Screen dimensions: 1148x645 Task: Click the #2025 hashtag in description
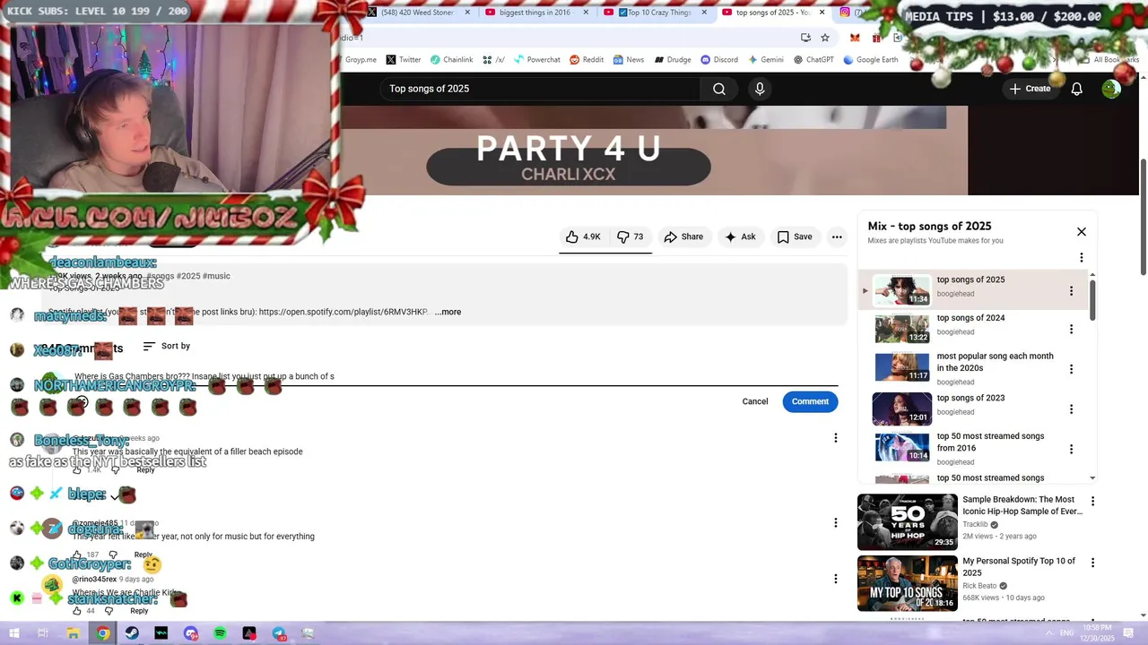point(188,276)
